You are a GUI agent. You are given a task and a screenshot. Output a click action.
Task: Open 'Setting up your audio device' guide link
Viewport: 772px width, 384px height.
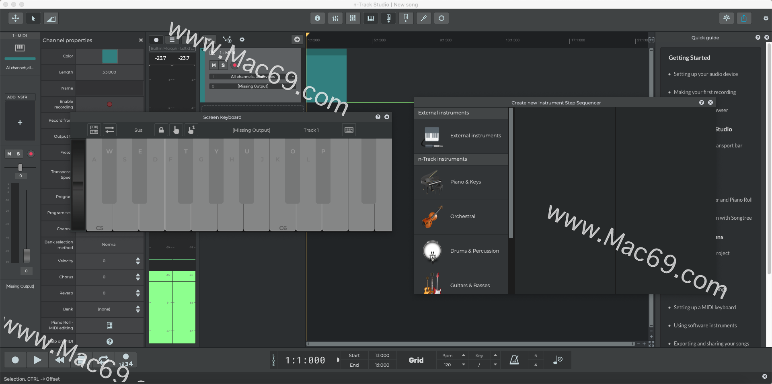tap(706, 74)
